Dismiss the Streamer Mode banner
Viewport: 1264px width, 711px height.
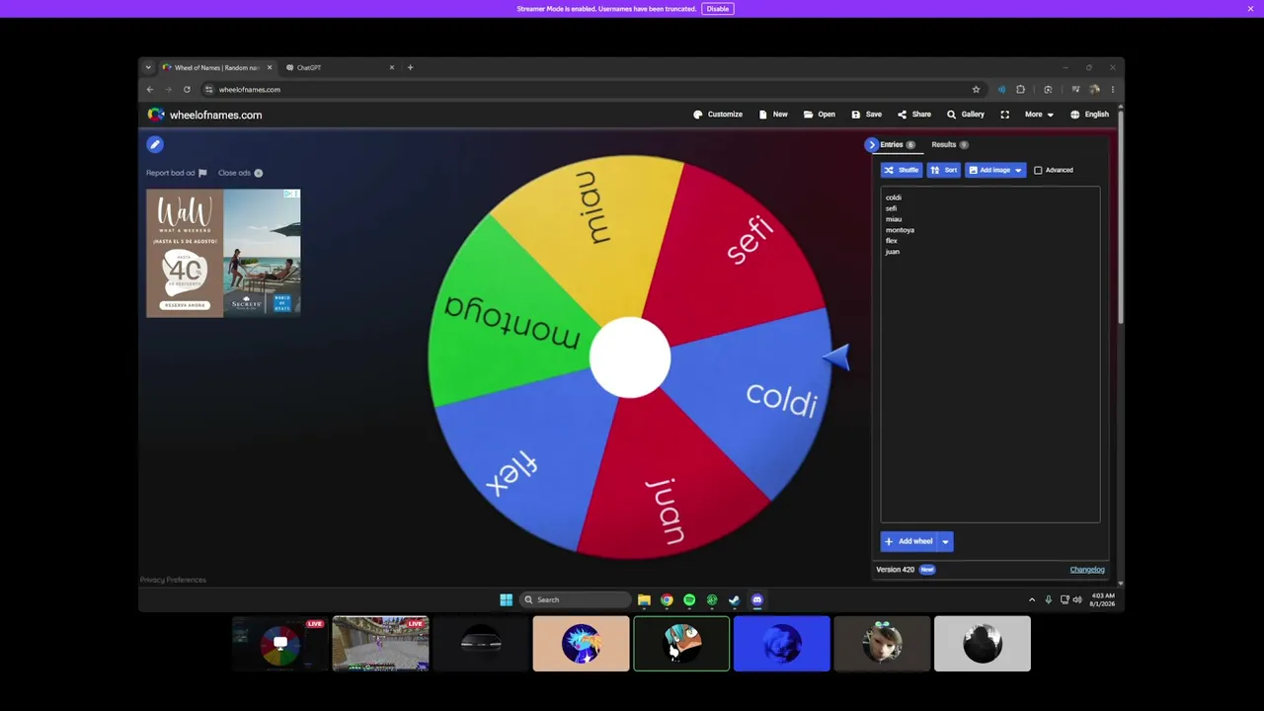tap(1250, 9)
